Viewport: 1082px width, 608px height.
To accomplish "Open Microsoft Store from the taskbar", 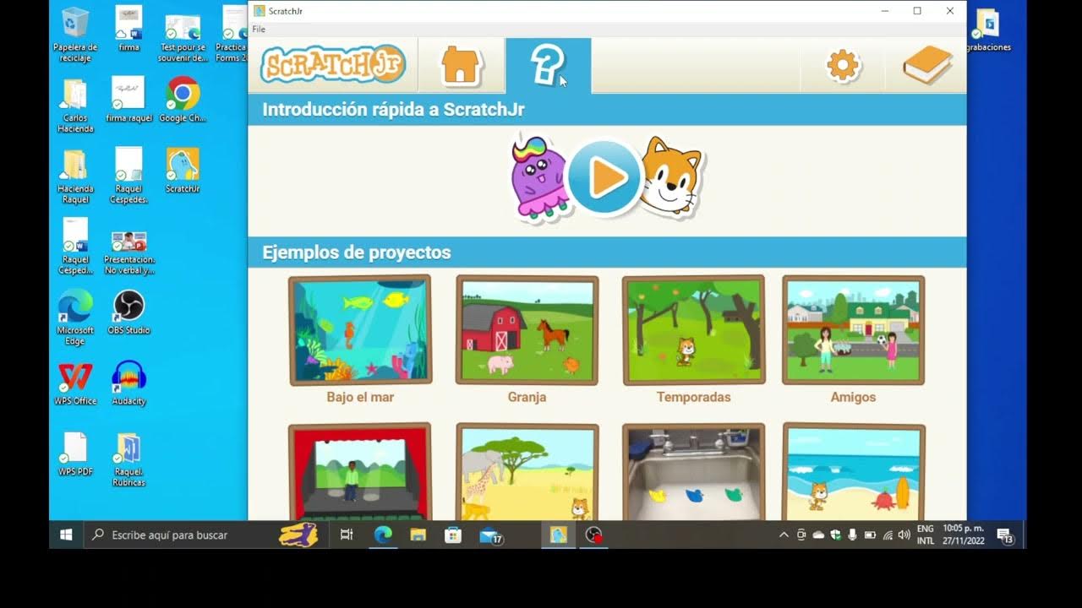I will 453,535.
